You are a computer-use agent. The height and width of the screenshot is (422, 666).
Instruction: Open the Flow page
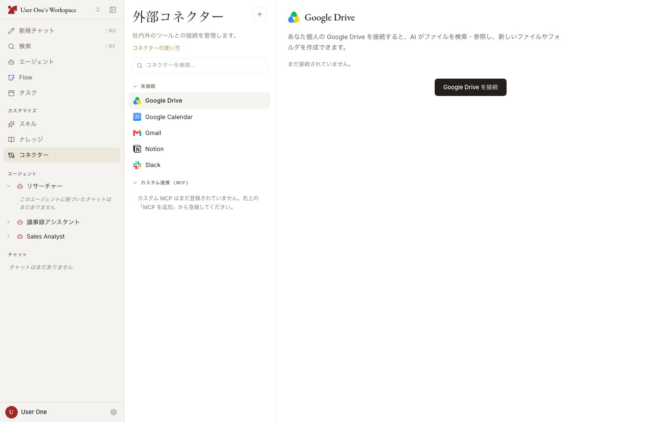coord(62,77)
